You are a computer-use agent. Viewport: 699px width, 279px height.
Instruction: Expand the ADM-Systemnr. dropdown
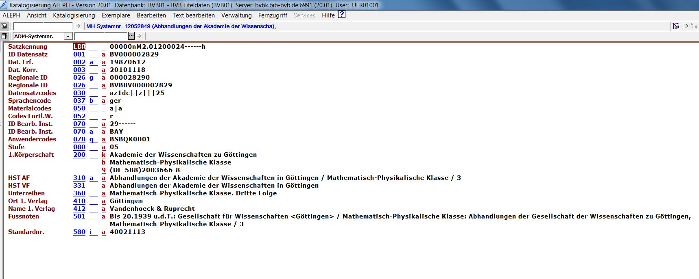(x=68, y=37)
